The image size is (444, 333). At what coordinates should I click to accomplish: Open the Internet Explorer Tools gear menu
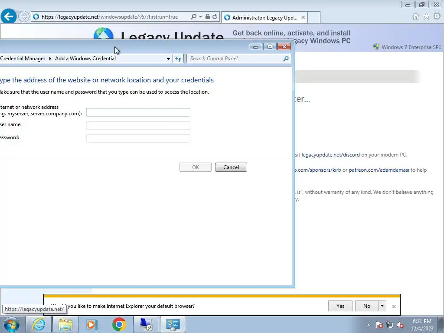437,16
